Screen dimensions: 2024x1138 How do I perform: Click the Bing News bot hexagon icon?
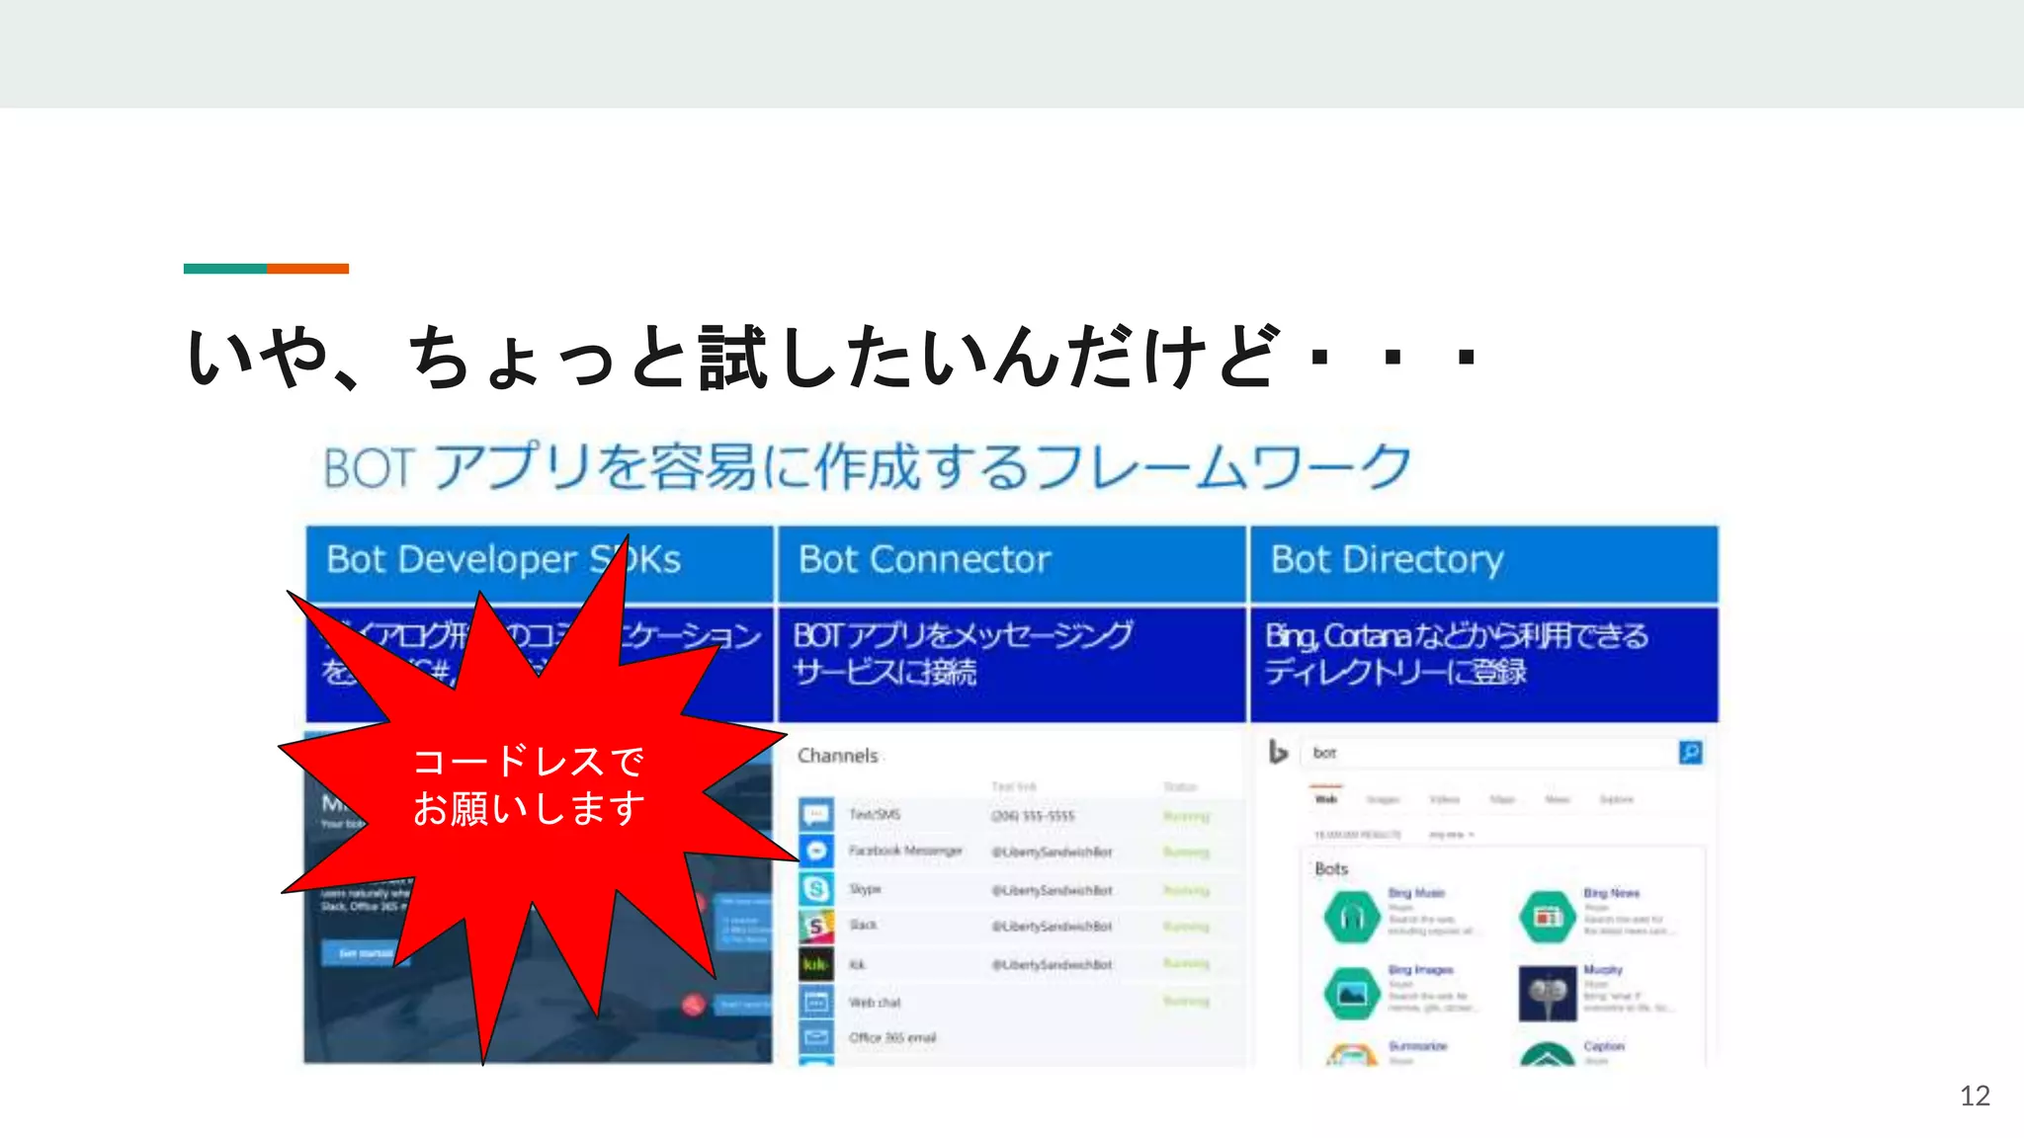[x=1548, y=917]
